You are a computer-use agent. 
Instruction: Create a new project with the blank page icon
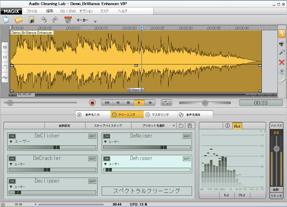click(6, 20)
